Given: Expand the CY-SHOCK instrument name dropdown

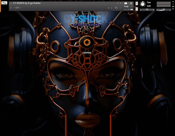Looking at the screenshot, I should [11, 3].
